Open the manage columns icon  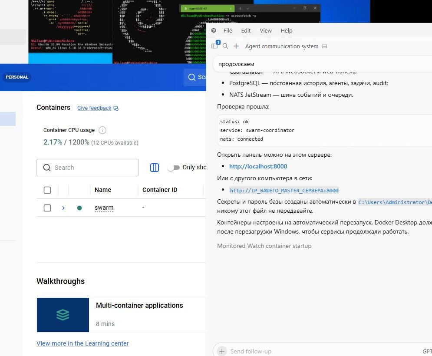[155, 168]
